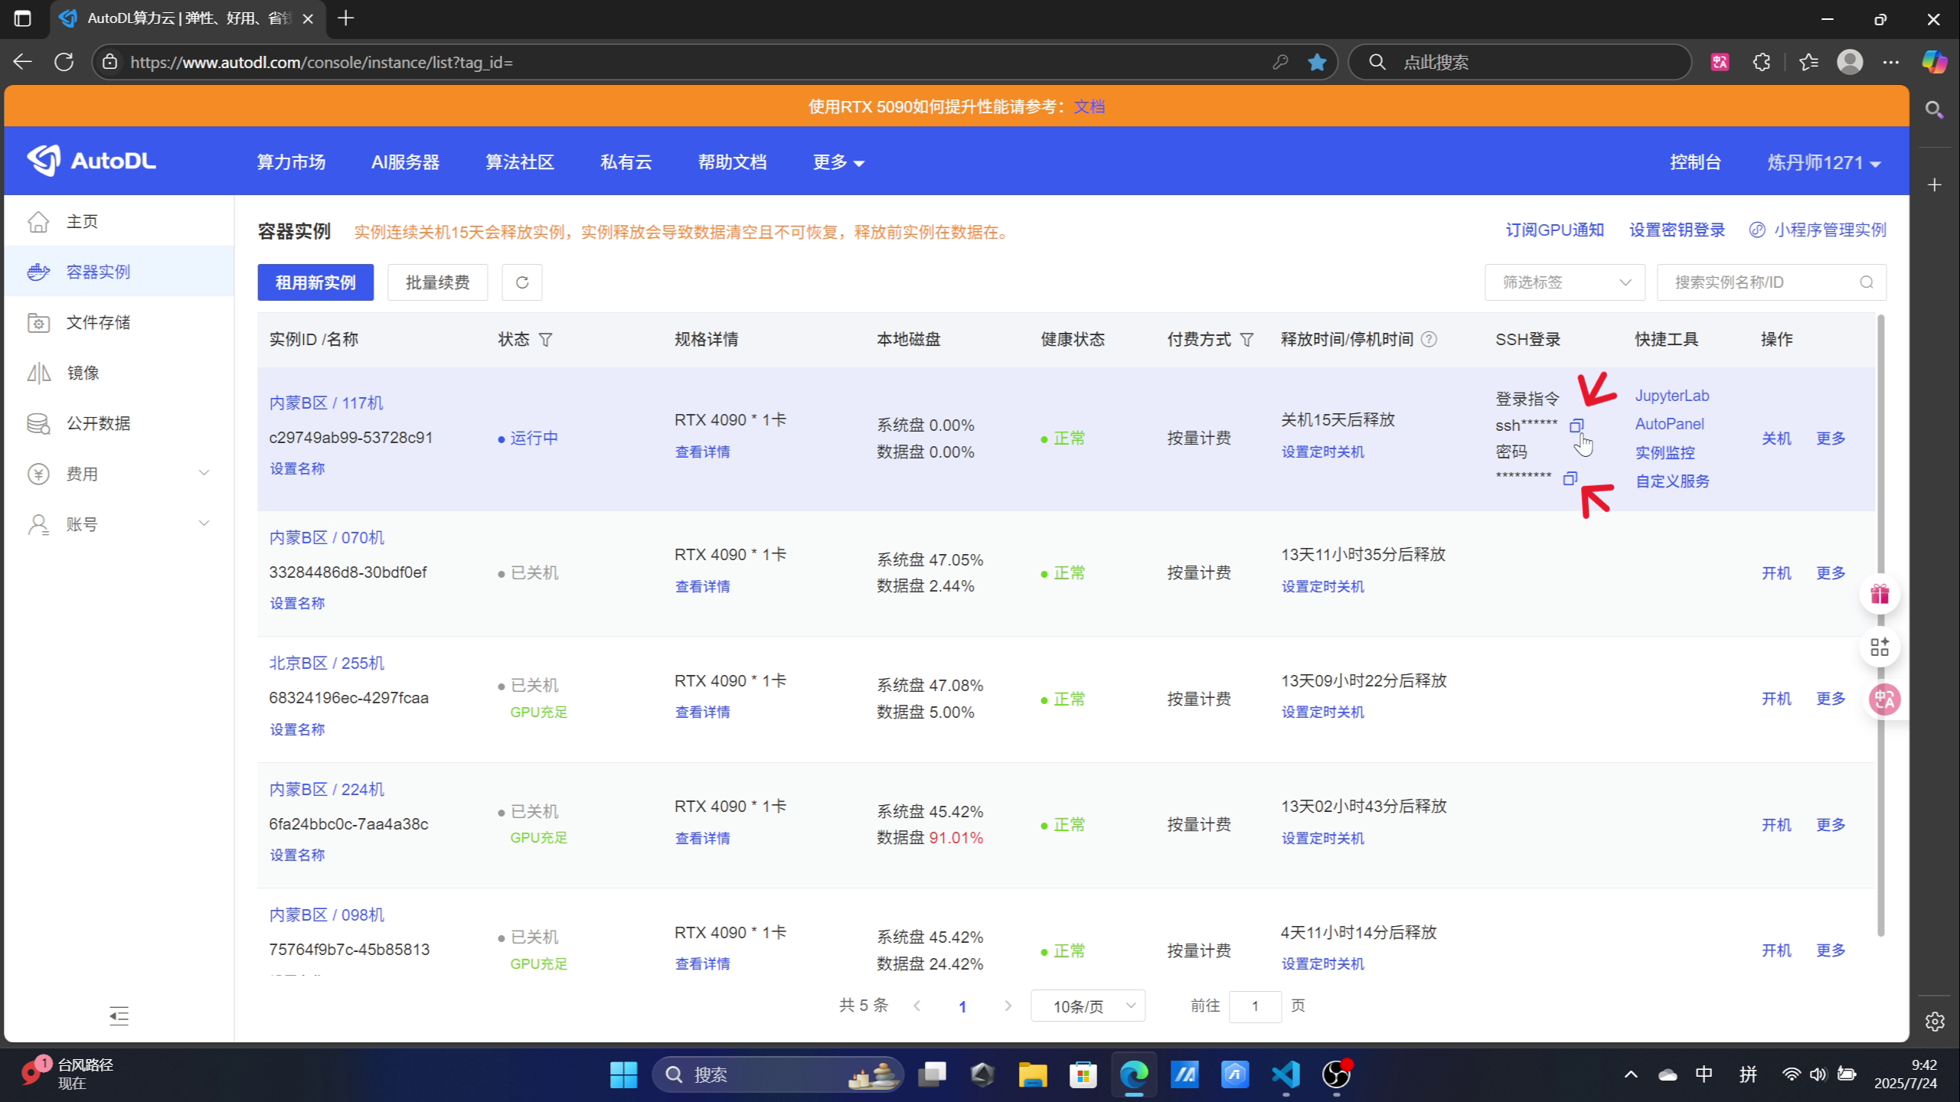Image resolution: width=1960 pixels, height=1102 pixels.
Task: Toggle the bookmark star in address bar
Action: tap(1316, 62)
